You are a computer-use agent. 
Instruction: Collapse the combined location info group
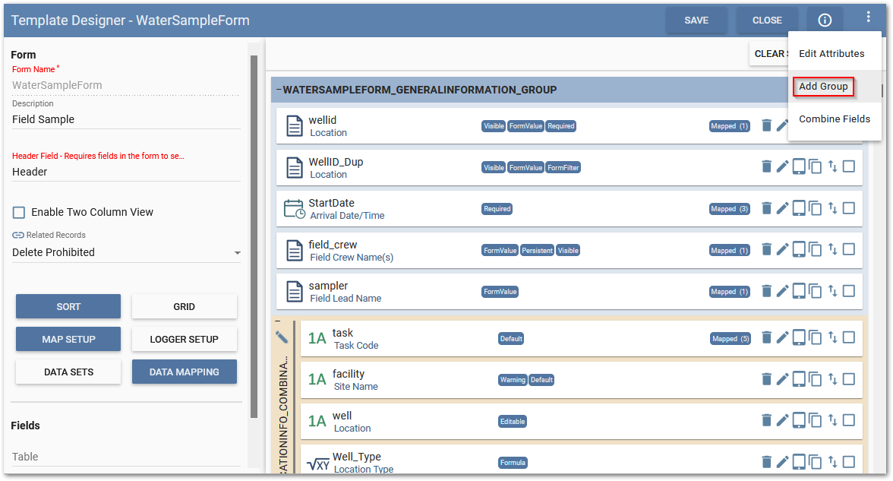[278, 321]
